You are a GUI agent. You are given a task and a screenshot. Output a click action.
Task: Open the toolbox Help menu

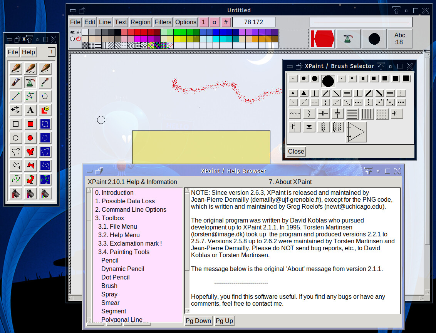(x=29, y=52)
